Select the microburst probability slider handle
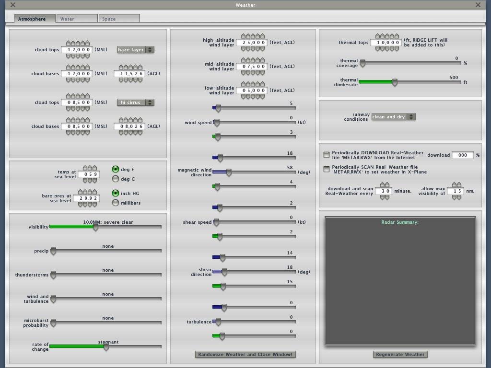491x368 pixels. pyautogui.click(x=53, y=323)
